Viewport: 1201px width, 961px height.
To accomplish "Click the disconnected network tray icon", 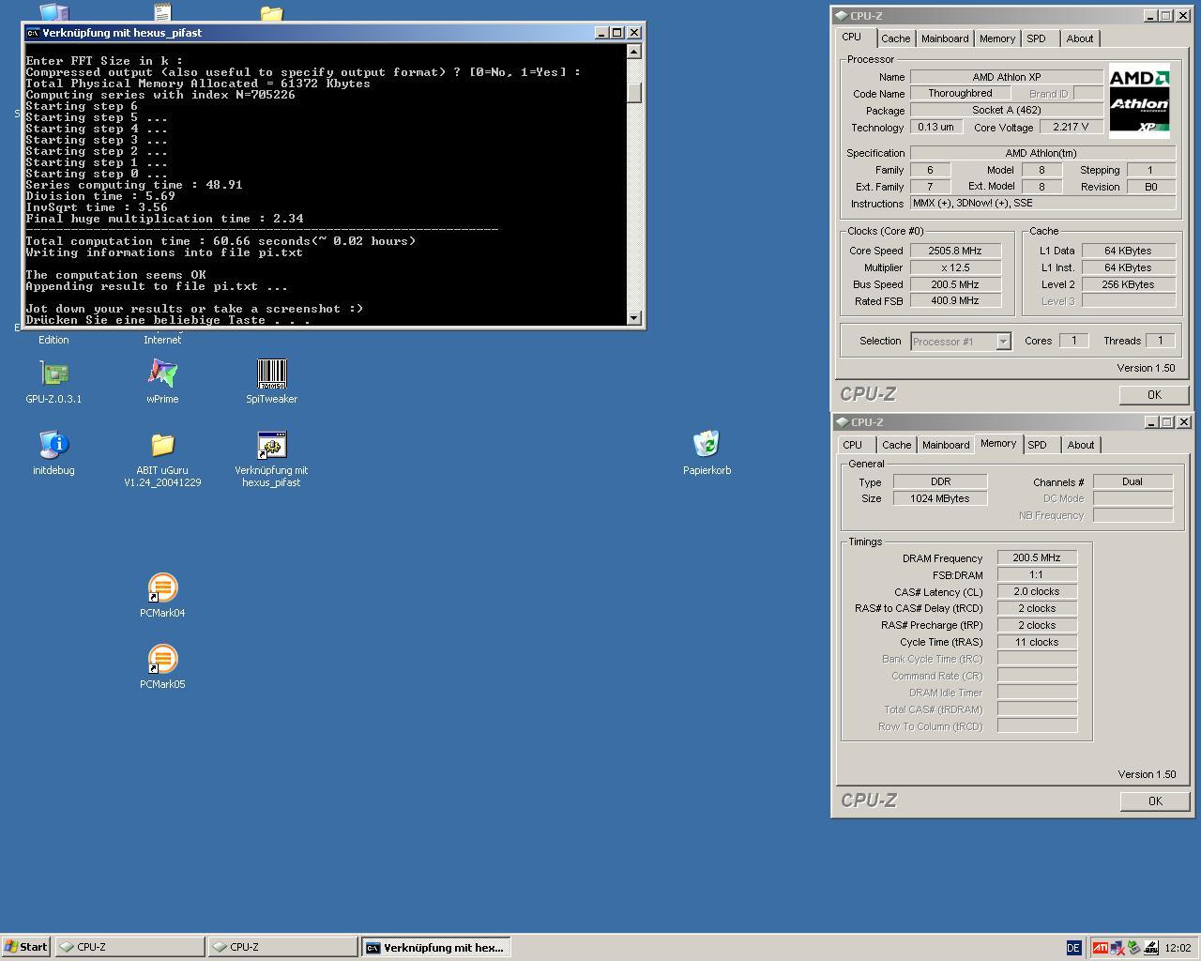I will point(1117,948).
